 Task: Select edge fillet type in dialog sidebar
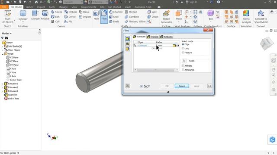tap(128, 38)
